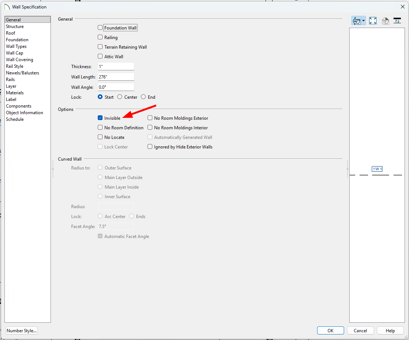Open the Structure panel in sidebar
Image resolution: width=409 pixels, height=340 pixels.
pyautogui.click(x=15, y=27)
